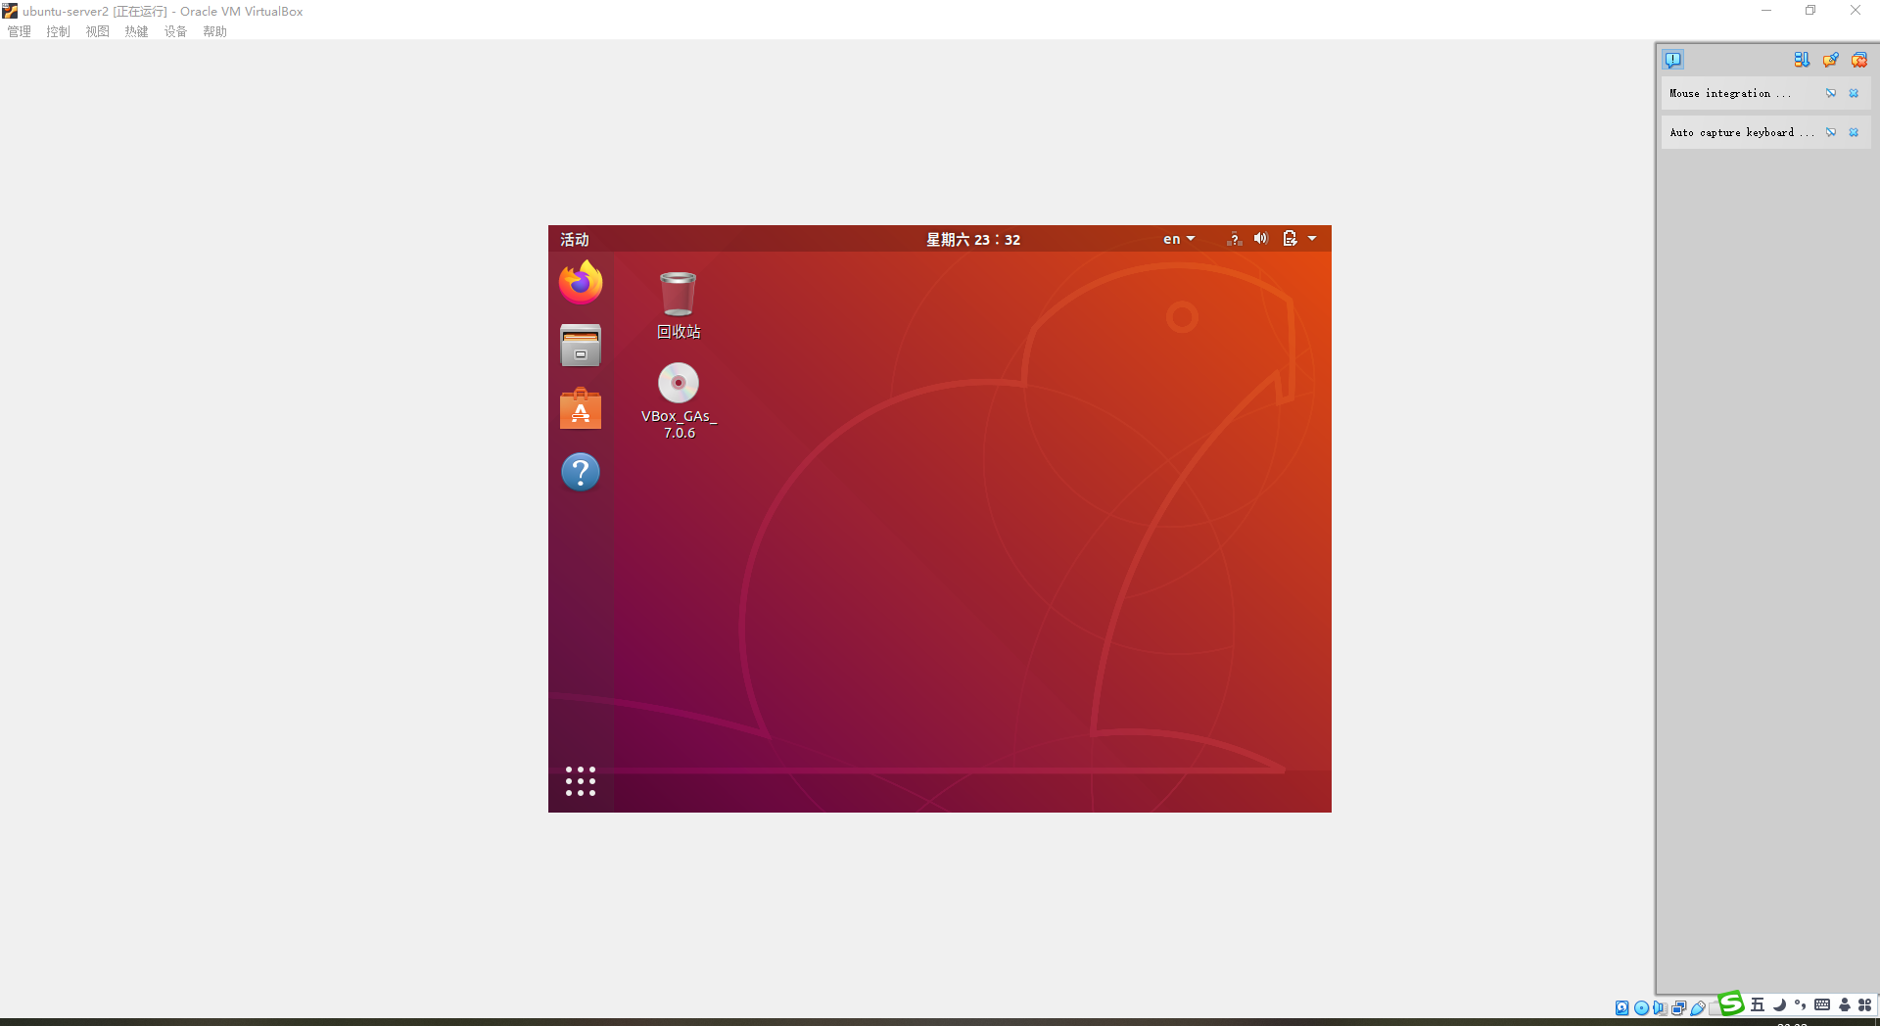Viewport: 1880px width, 1026px height.
Task: Click the green Sogou S input method icon
Action: coord(1731,1003)
